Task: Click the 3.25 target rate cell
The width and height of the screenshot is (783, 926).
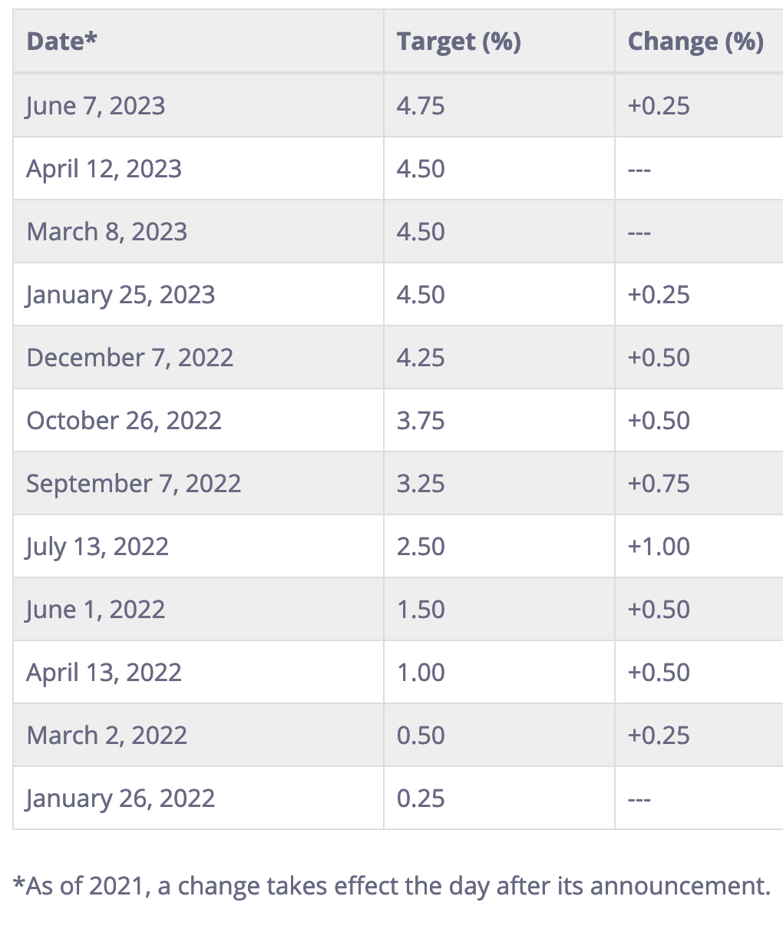Action: (499, 484)
